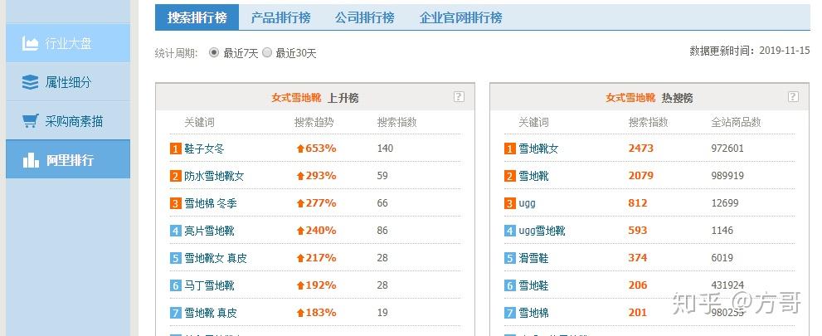Open help icon on 上升榜 panel
Viewport: 822px width, 336px height.
coord(459,96)
